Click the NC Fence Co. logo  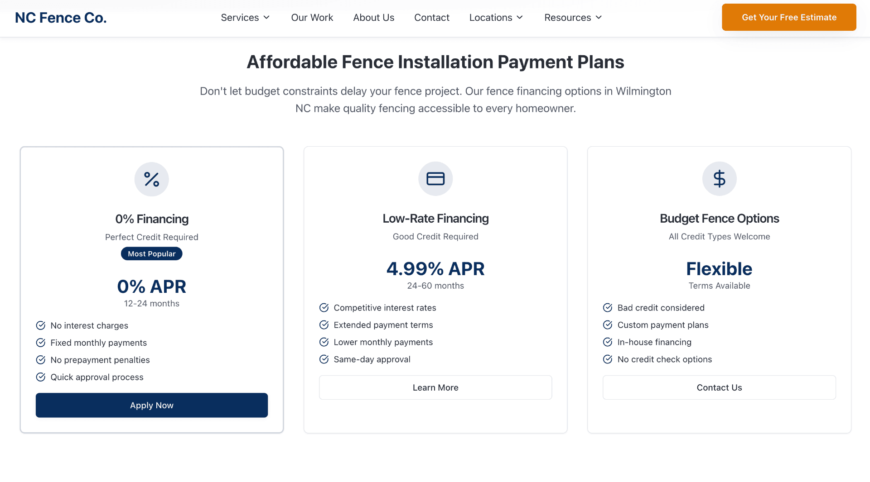click(x=60, y=17)
